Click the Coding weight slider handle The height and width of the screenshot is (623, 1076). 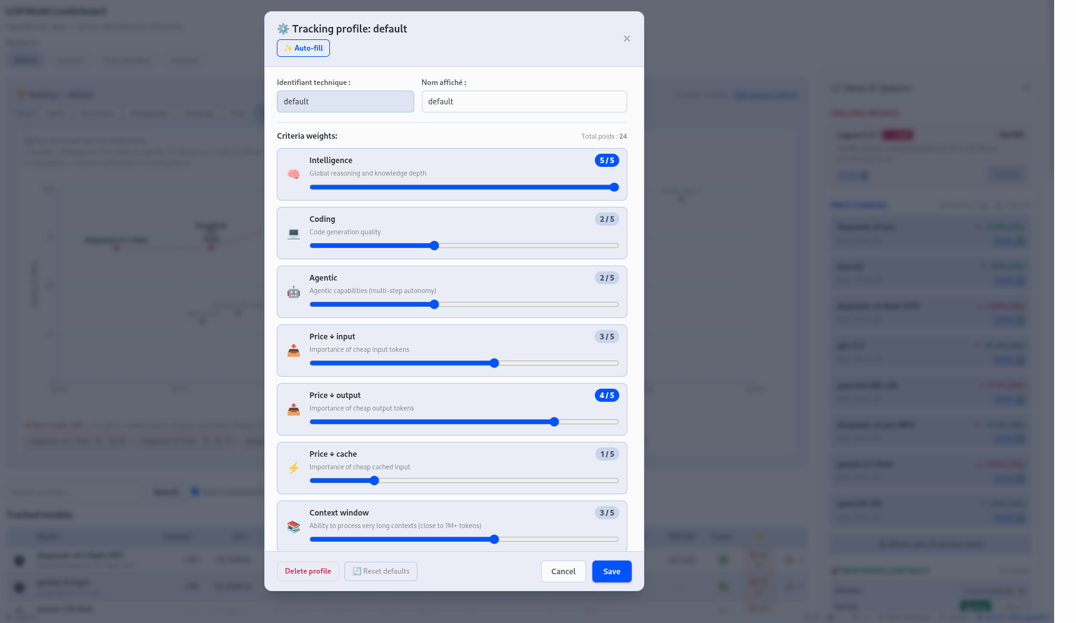click(434, 246)
